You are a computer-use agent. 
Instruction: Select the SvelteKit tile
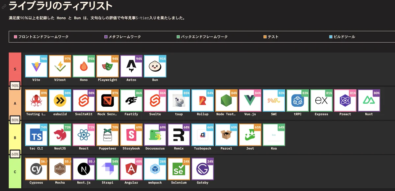click(84, 101)
